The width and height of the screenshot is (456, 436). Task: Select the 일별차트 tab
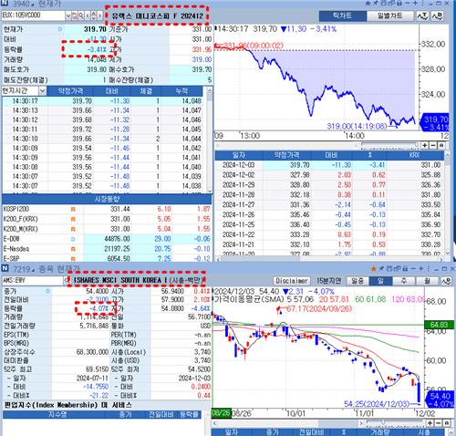tap(389, 16)
